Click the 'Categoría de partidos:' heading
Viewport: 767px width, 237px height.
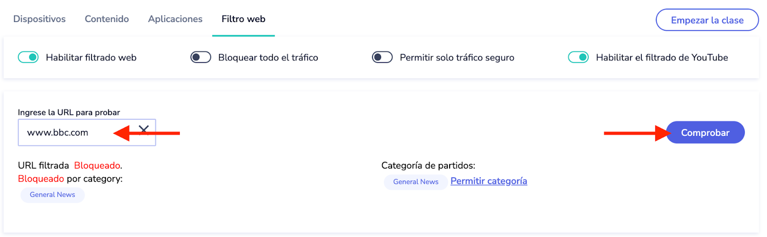point(428,166)
